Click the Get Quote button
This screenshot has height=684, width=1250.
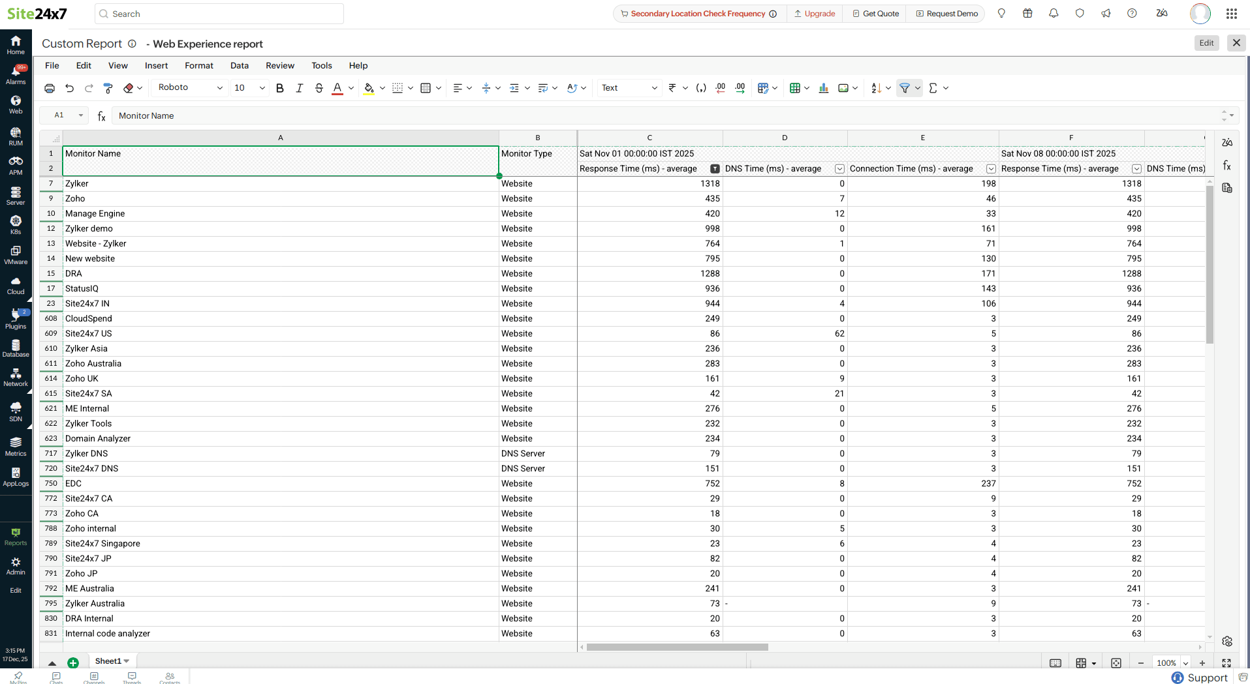(875, 14)
